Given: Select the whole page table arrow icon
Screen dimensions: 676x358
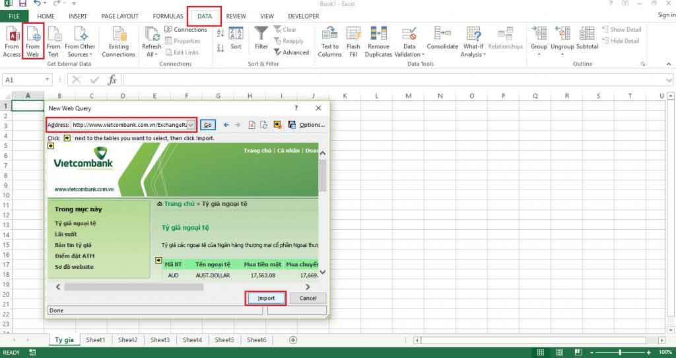Looking at the screenshot, I should 51,146.
